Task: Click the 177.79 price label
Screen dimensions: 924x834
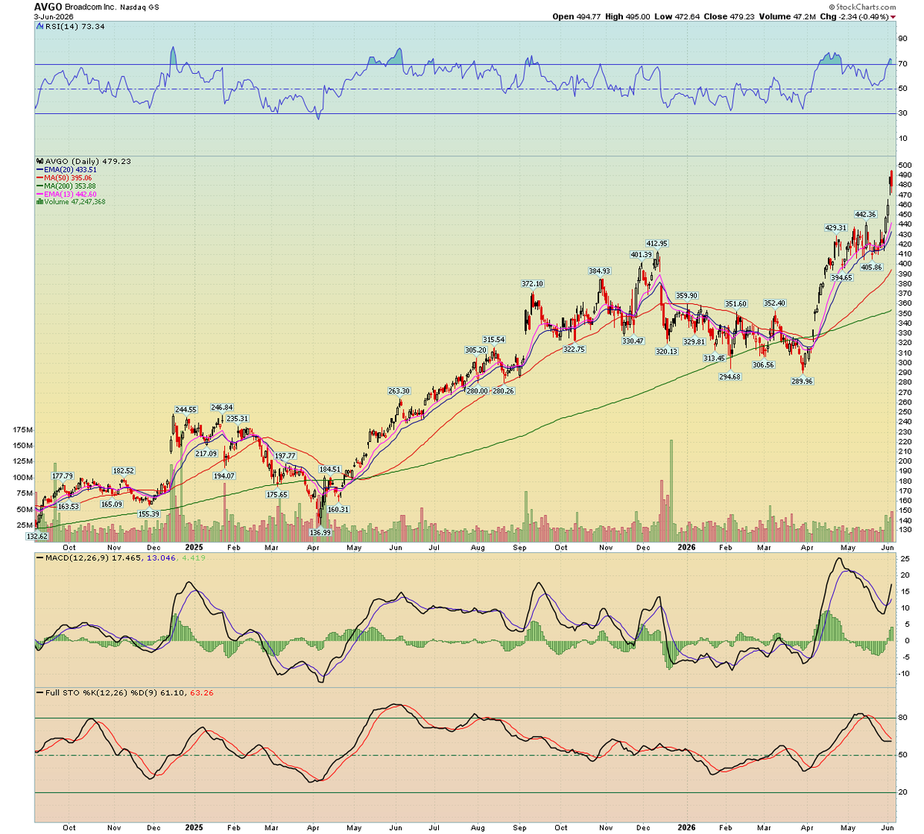Action: coord(62,476)
